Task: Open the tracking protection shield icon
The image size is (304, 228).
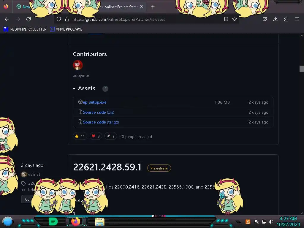Action: pyautogui.click(x=59, y=19)
